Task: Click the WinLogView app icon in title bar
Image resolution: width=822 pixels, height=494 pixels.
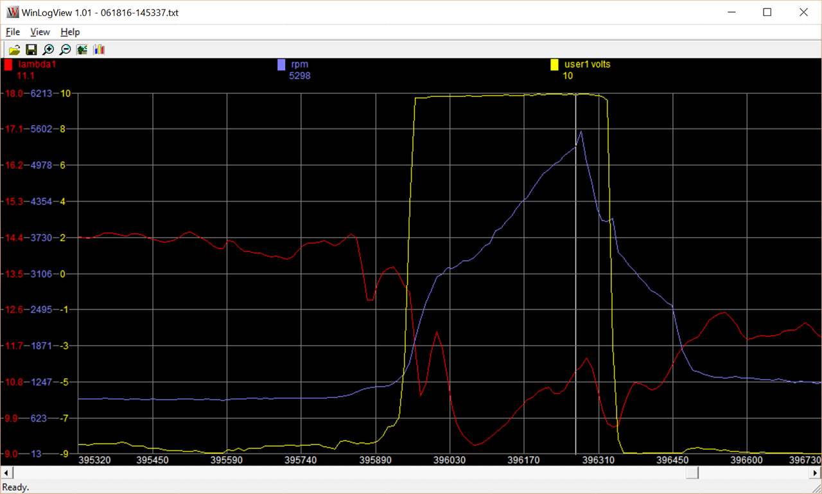Action: click(12, 12)
